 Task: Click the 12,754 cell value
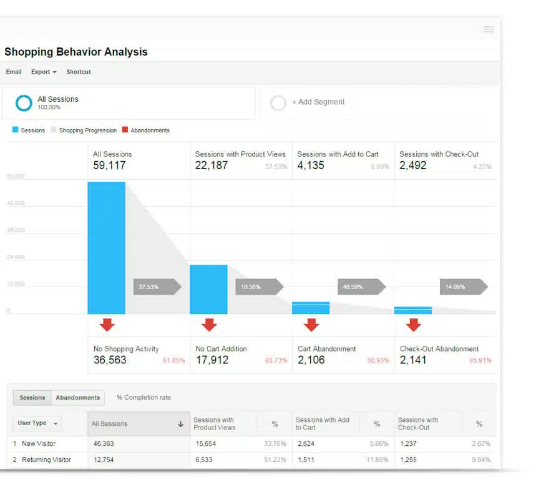(104, 460)
